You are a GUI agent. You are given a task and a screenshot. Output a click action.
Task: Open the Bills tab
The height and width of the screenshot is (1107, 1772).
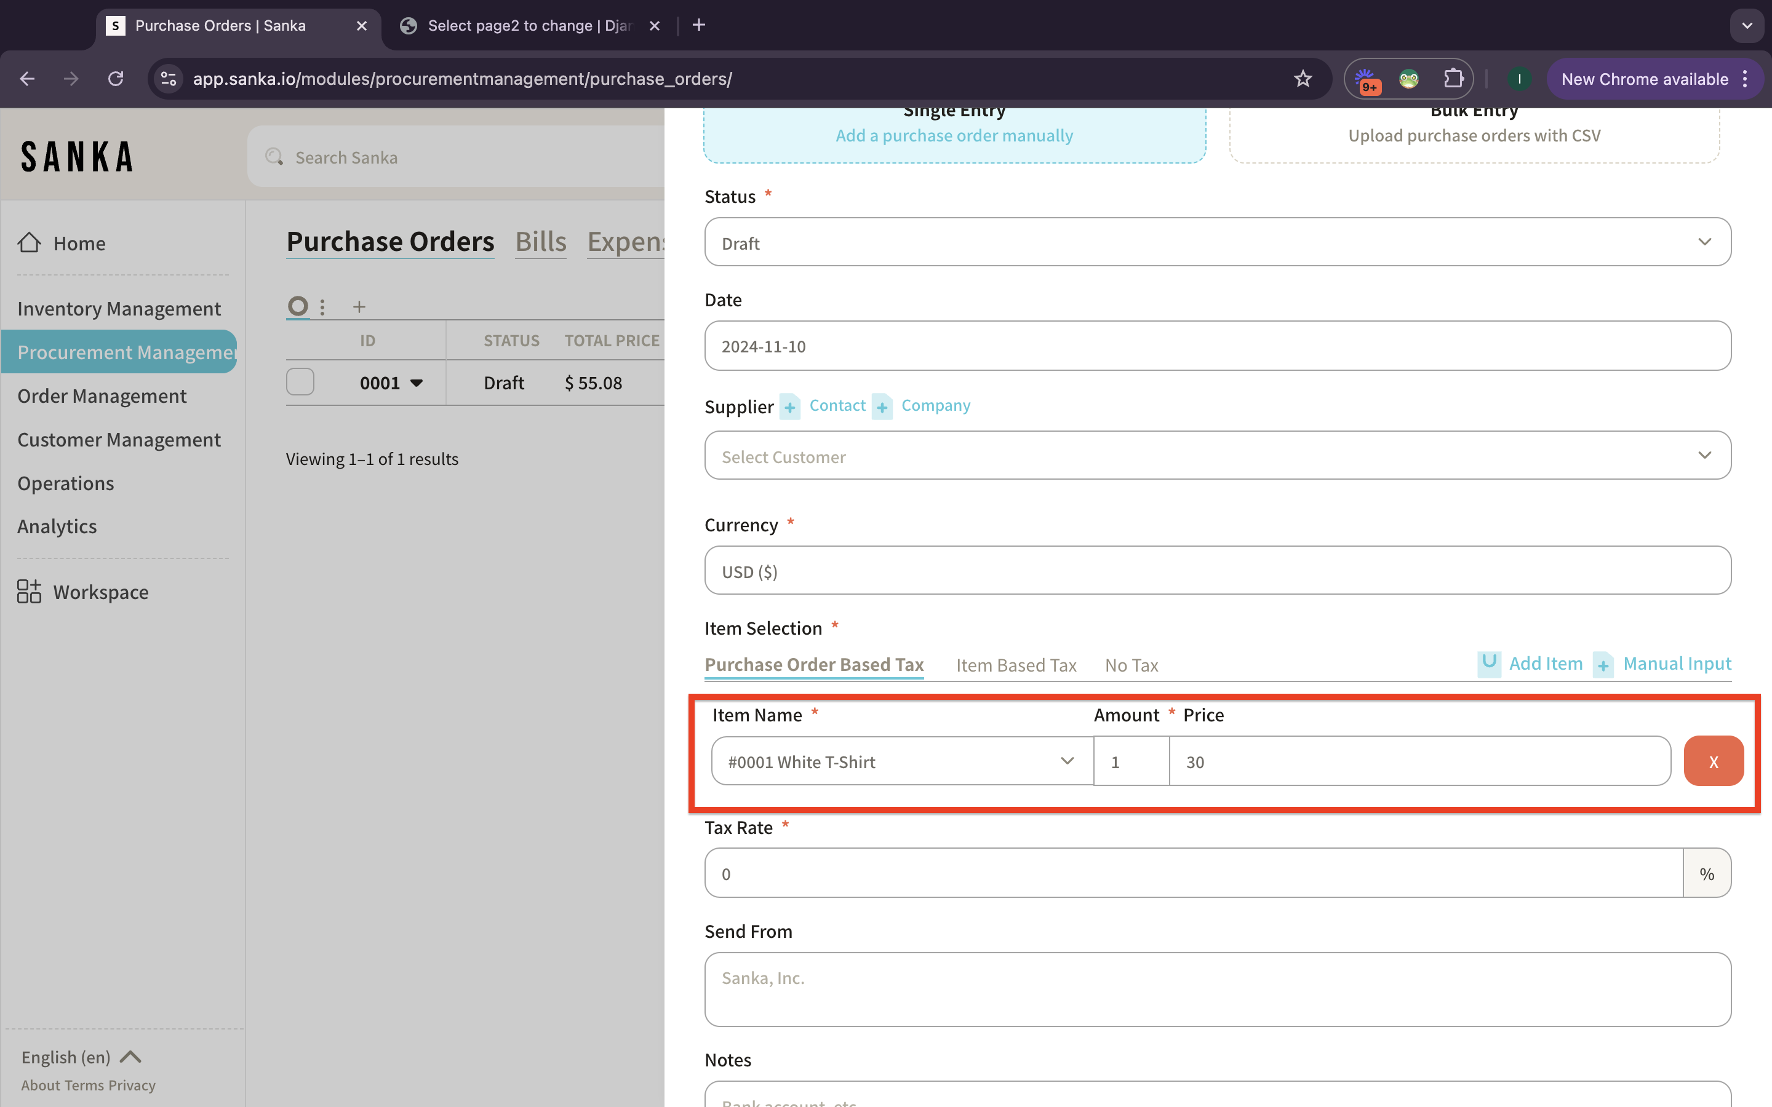point(540,242)
